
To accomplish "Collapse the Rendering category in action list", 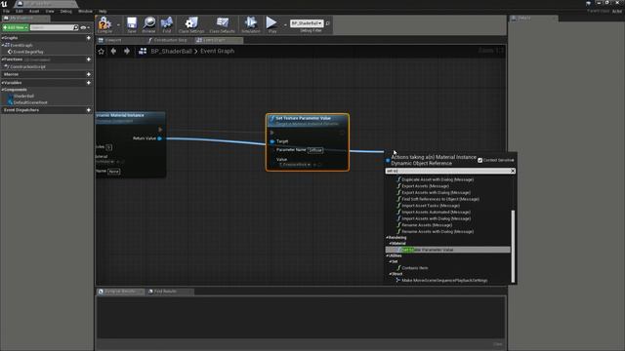I will (x=387, y=238).
